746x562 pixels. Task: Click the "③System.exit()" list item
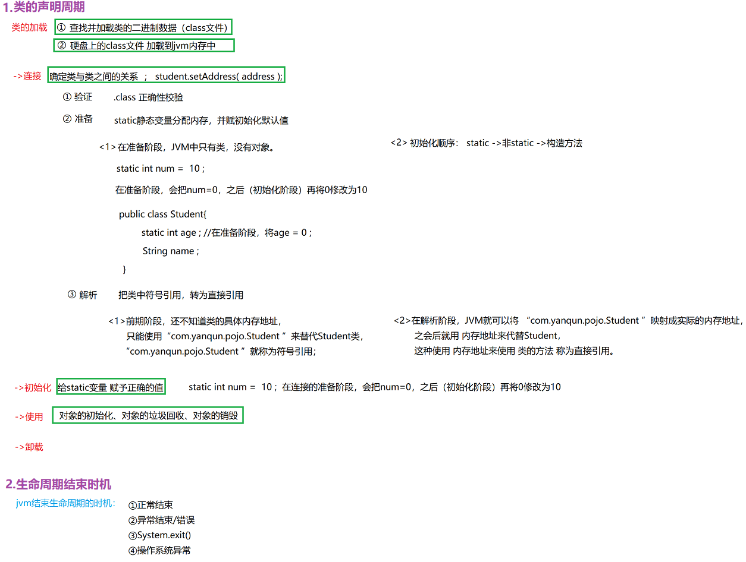click(x=159, y=535)
